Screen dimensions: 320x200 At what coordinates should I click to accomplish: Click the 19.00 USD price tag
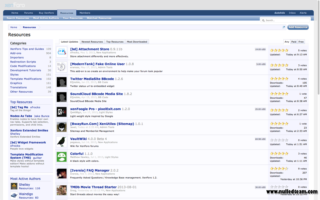pos(260,49)
